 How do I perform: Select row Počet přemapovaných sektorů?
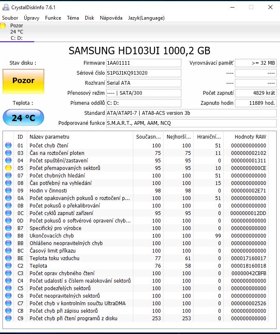(136, 168)
